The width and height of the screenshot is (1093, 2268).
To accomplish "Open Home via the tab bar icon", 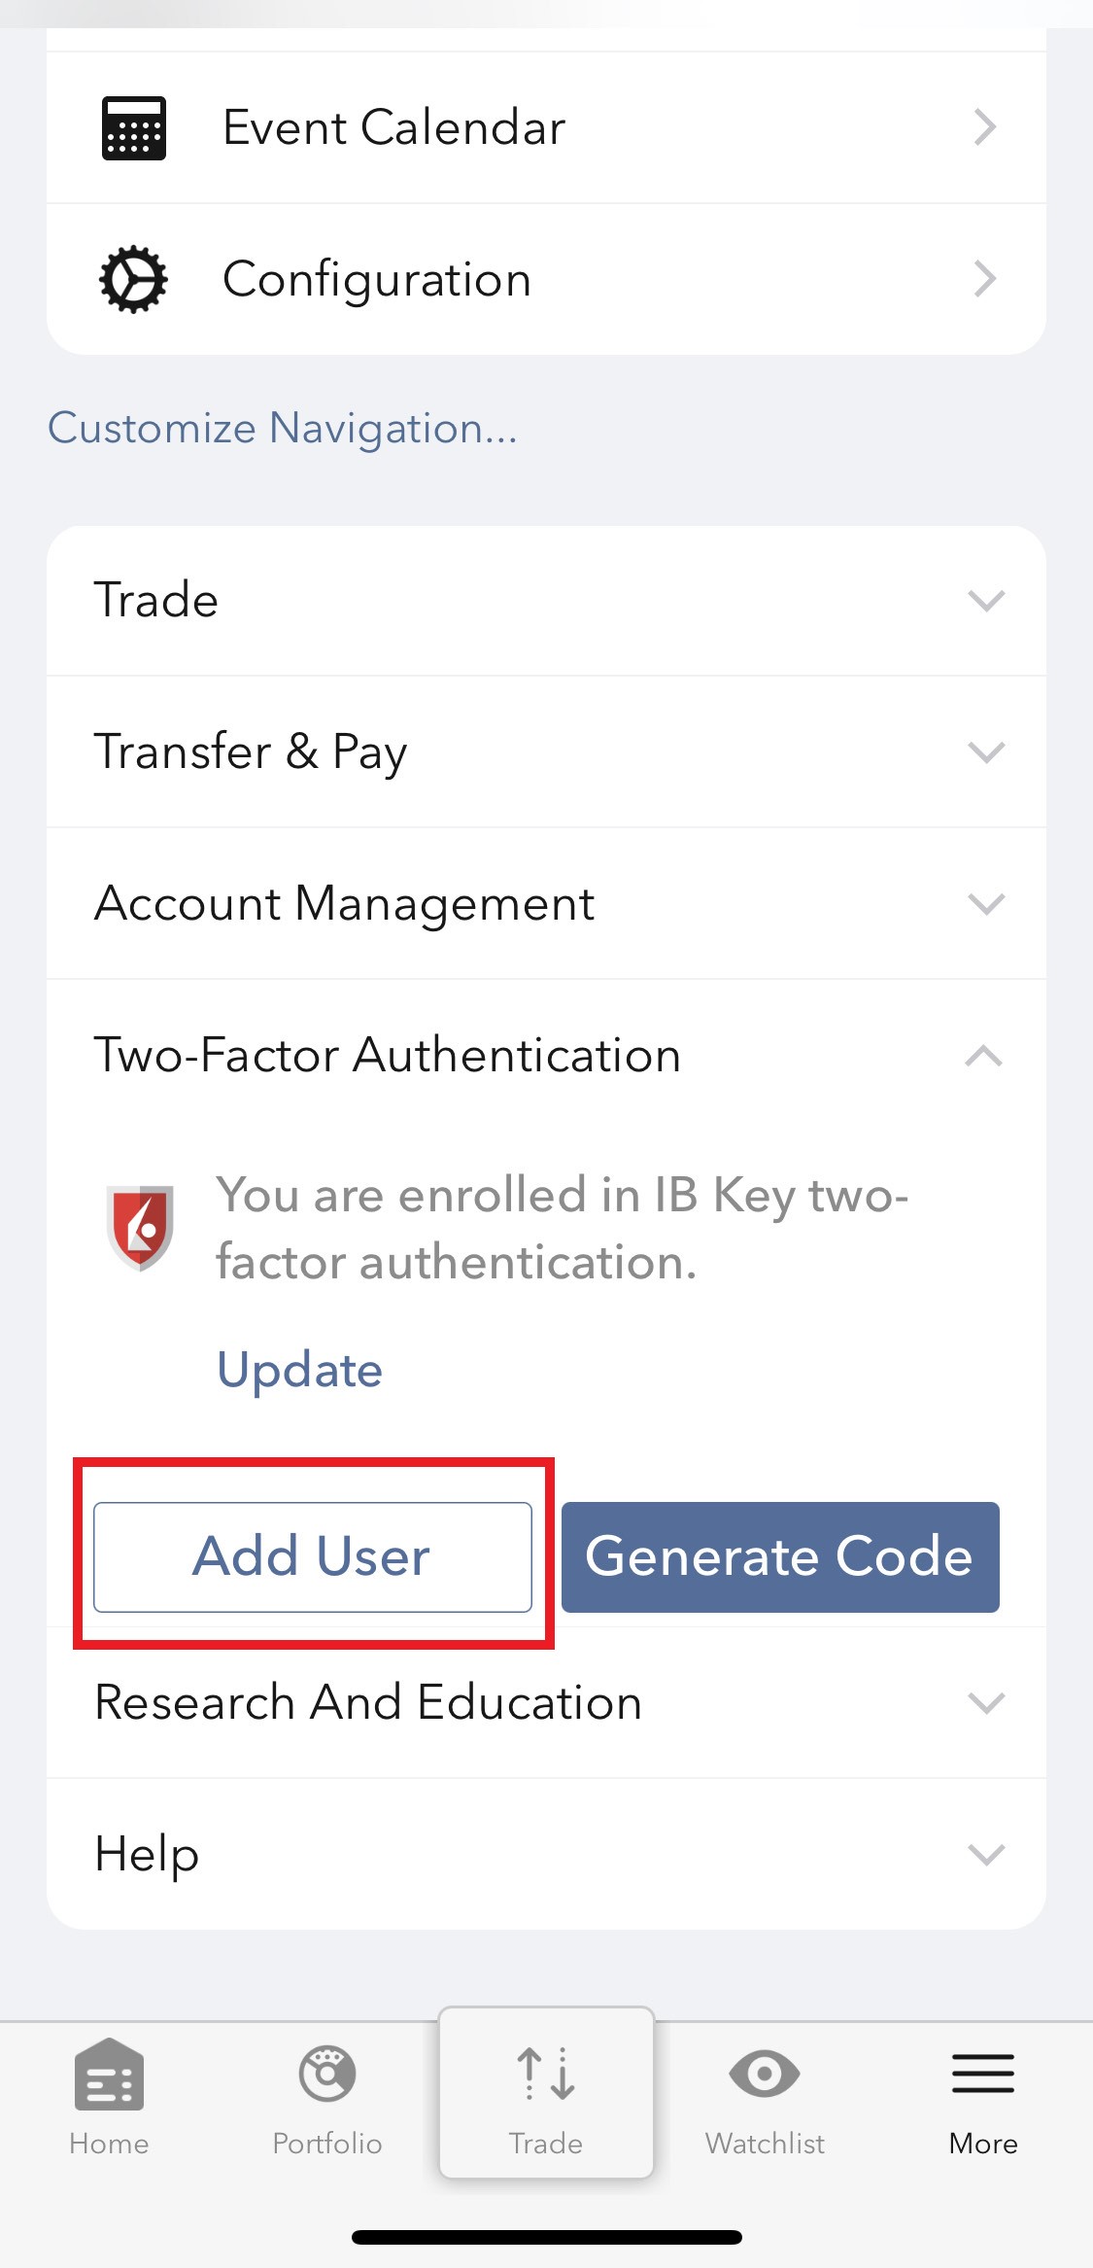I will (x=109, y=2074).
